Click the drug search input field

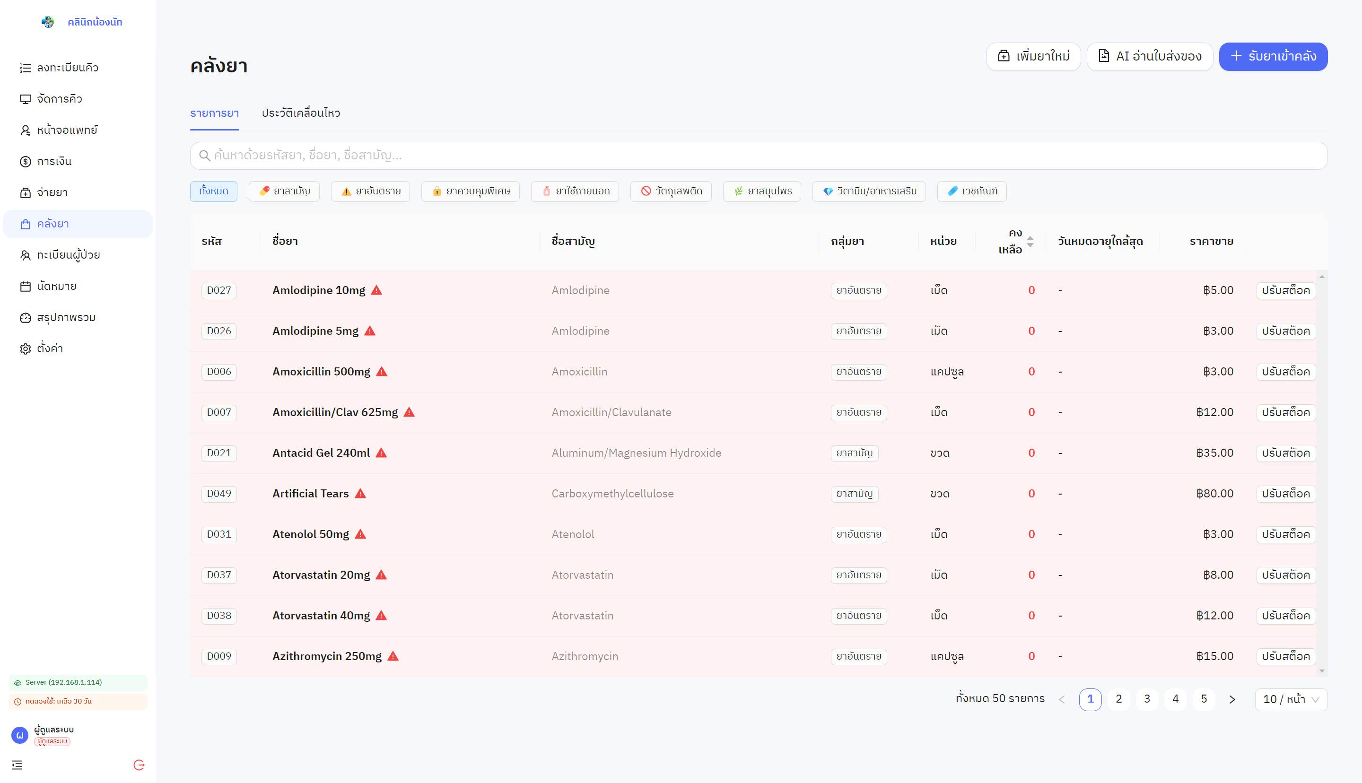(758, 156)
